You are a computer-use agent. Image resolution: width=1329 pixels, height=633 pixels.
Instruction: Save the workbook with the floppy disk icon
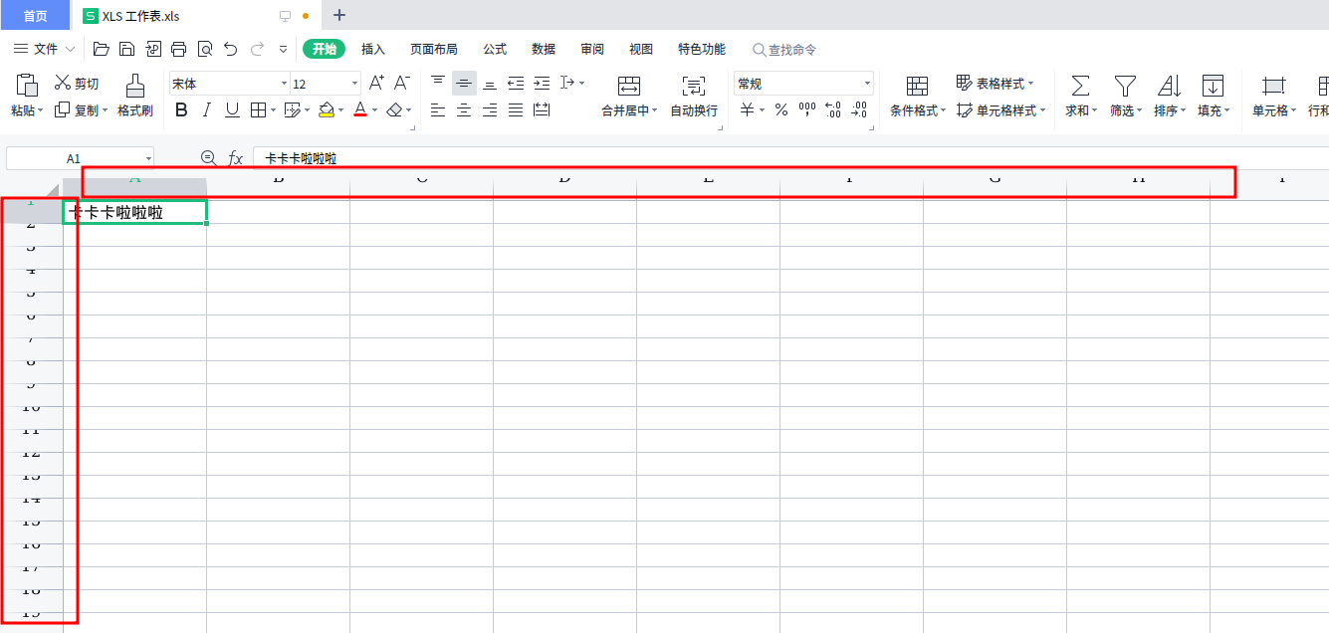pyautogui.click(x=127, y=49)
